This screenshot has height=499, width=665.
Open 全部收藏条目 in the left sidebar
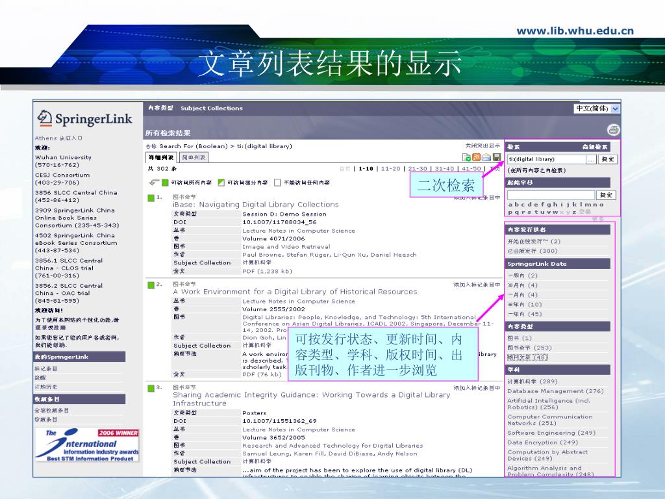(x=52, y=411)
